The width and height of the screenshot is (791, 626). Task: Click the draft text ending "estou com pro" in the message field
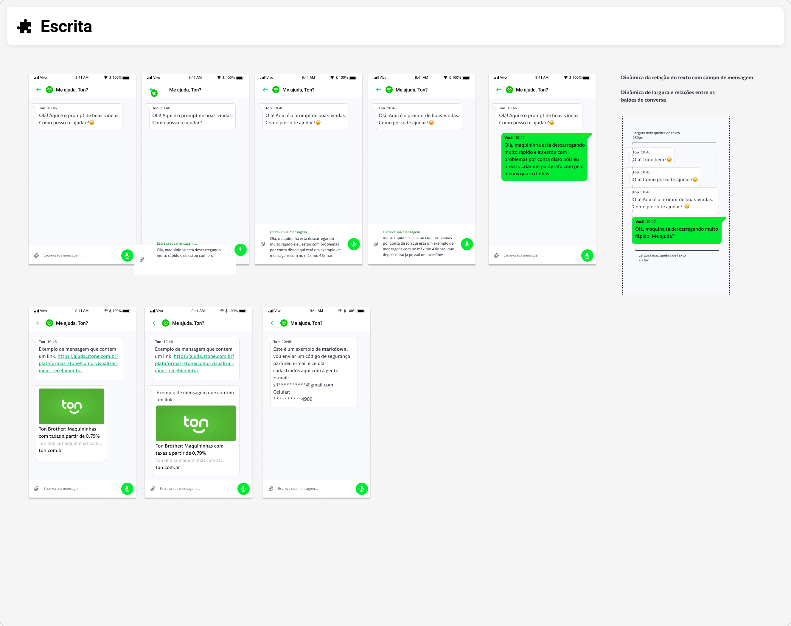tap(189, 253)
